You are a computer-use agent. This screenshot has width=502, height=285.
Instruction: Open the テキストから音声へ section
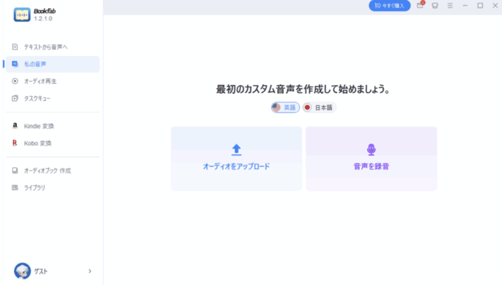46,47
